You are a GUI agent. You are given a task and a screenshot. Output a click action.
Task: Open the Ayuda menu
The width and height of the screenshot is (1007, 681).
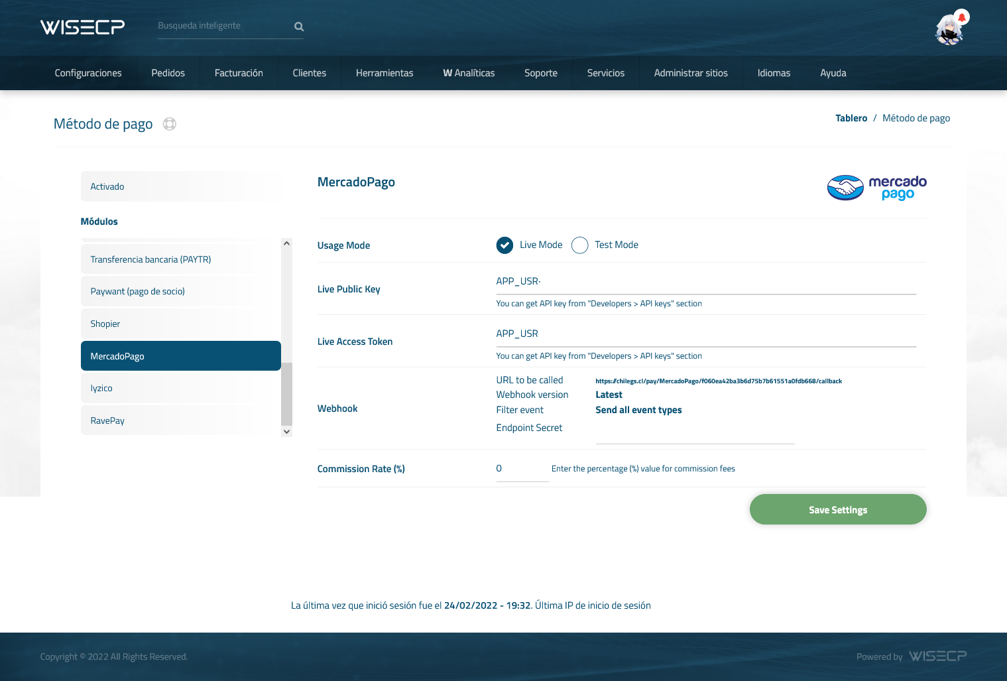coord(833,73)
